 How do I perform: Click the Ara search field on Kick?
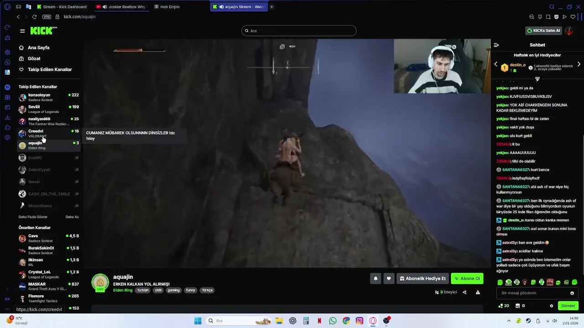pyautogui.click(x=299, y=31)
